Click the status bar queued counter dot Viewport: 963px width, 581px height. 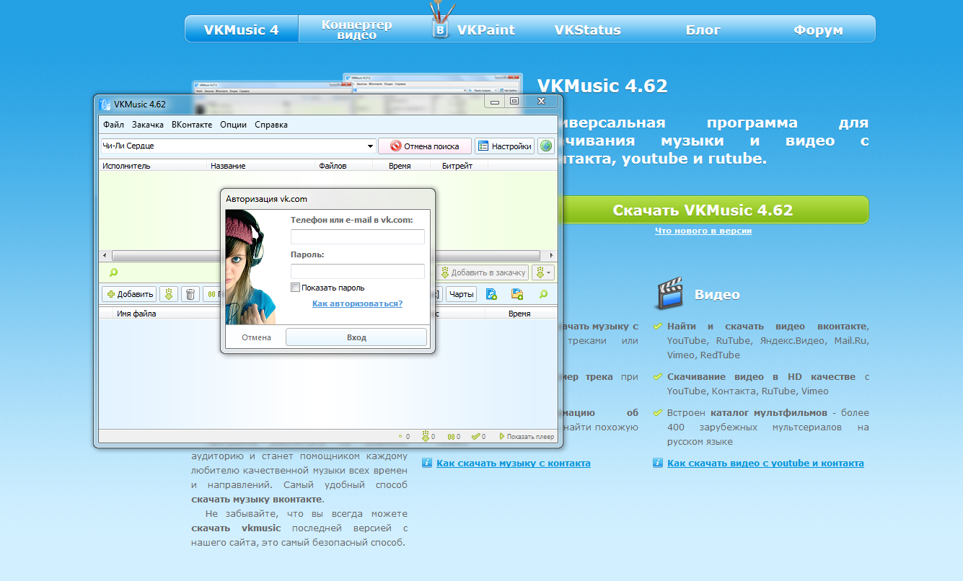click(x=400, y=436)
